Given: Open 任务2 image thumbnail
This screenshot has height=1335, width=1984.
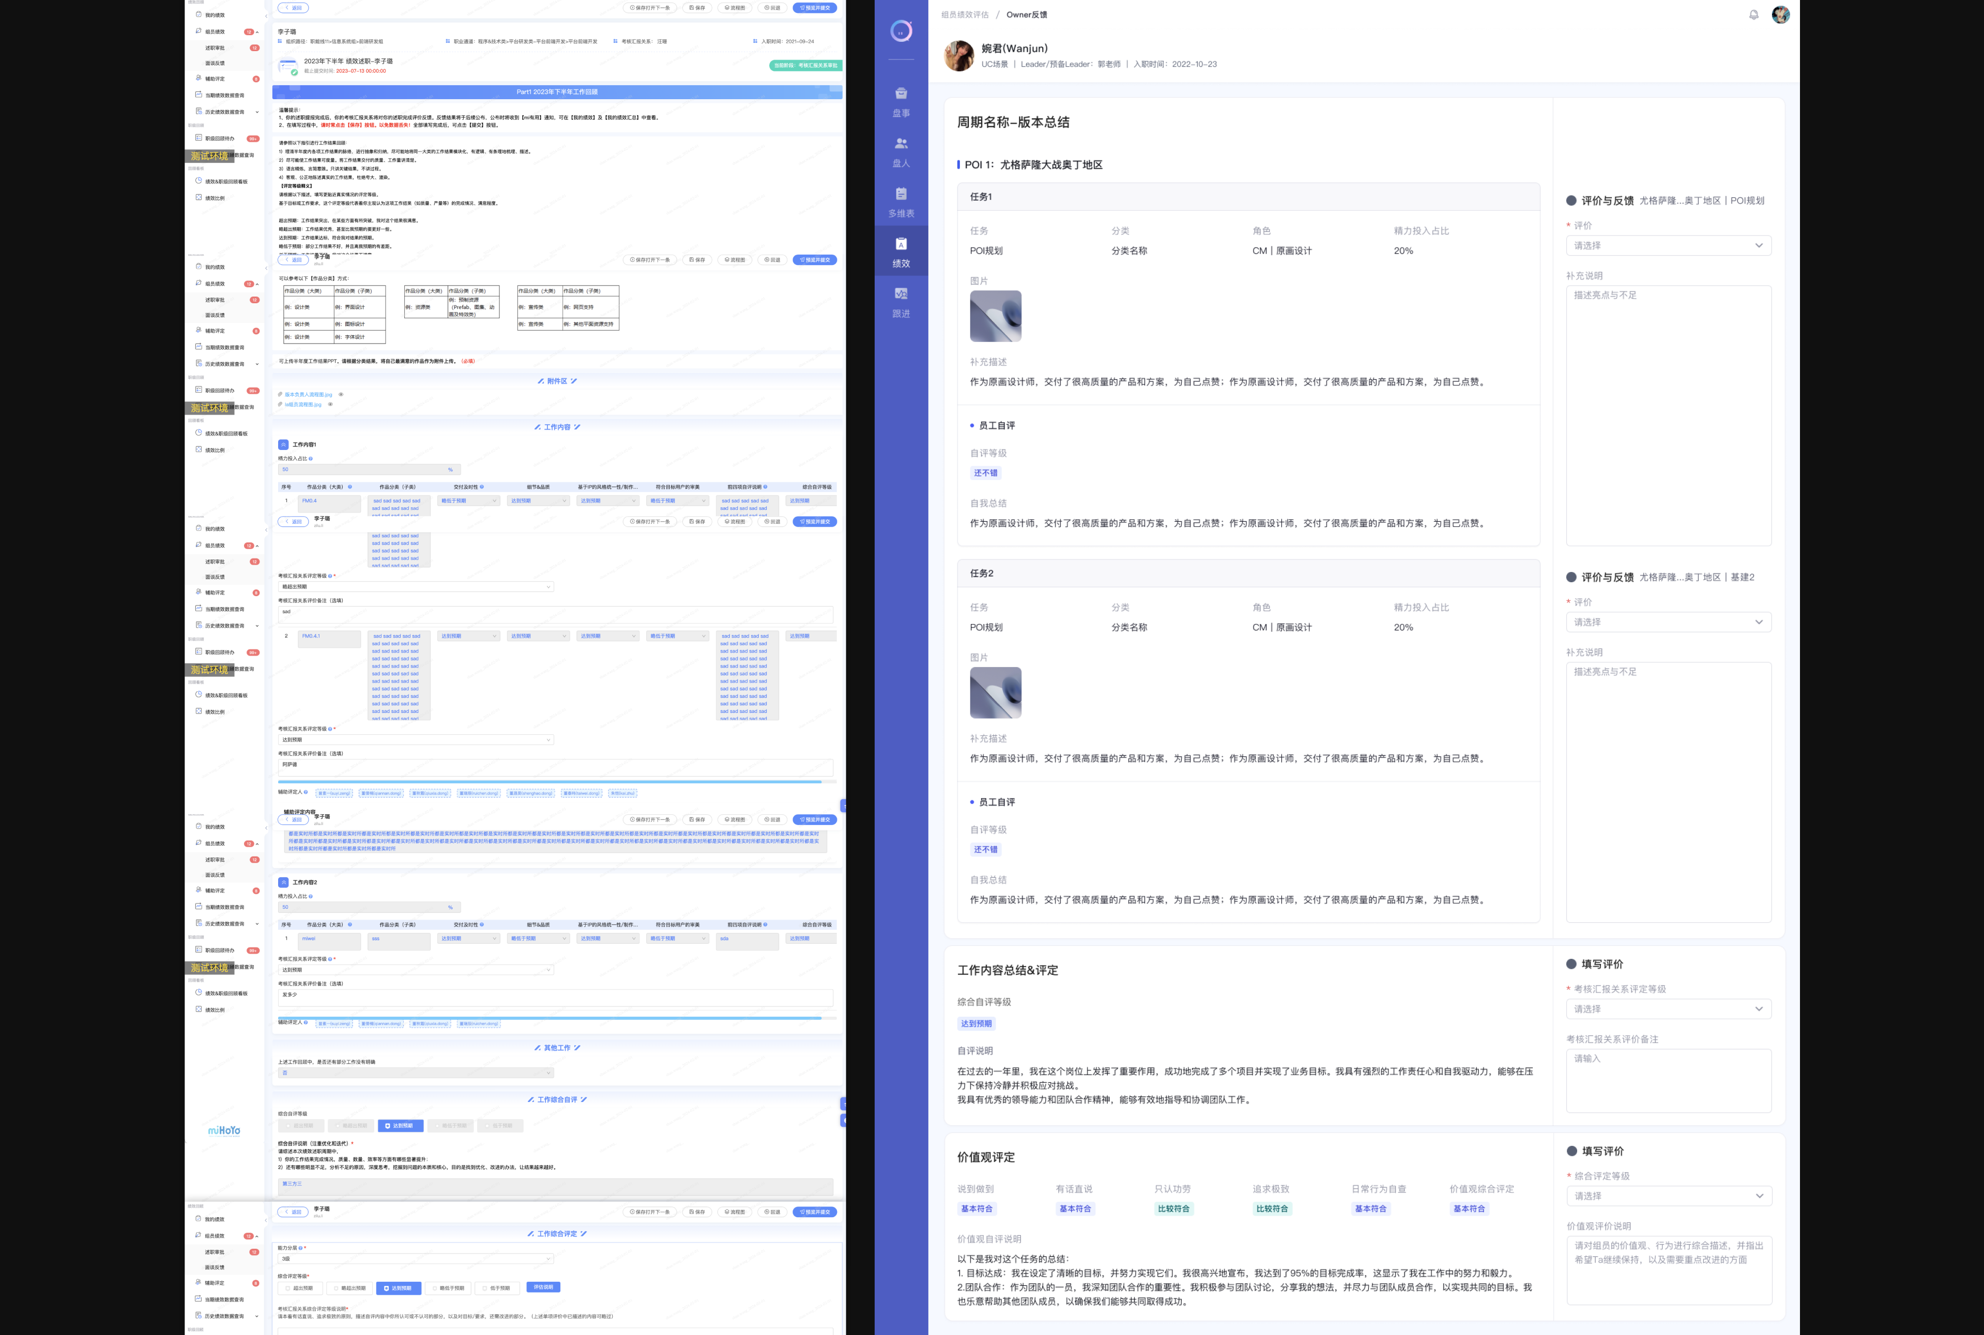Looking at the screenshot, I should tap(995, 692).
